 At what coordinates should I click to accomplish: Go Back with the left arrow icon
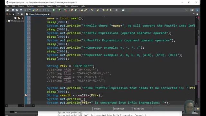(111, 10)
